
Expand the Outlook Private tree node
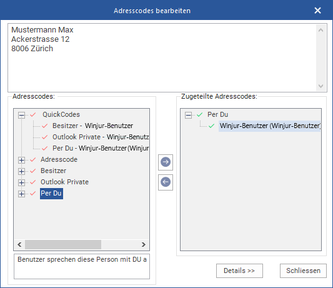click(21, 182)
